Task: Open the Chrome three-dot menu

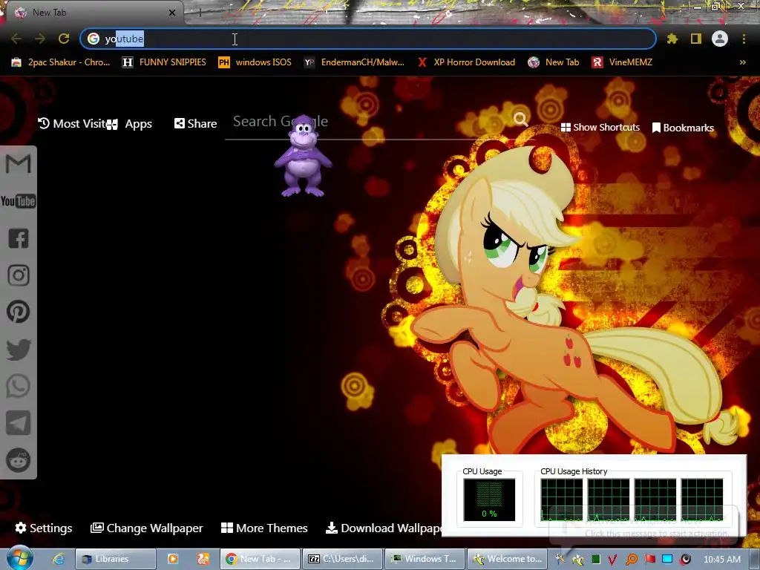Action: point(744,39)
